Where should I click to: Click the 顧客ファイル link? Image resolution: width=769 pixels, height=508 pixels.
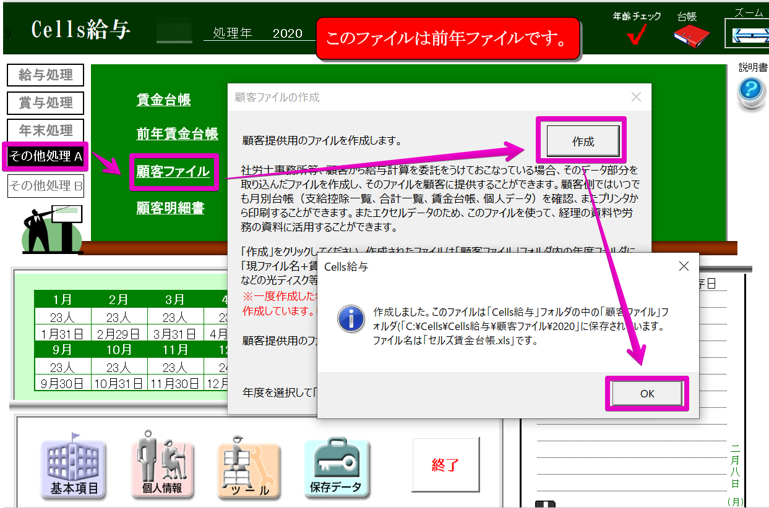click(x=173, y=172)
